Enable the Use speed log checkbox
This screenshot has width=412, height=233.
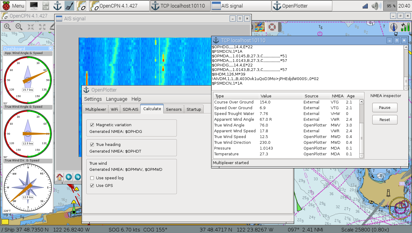tap(92, 178)
